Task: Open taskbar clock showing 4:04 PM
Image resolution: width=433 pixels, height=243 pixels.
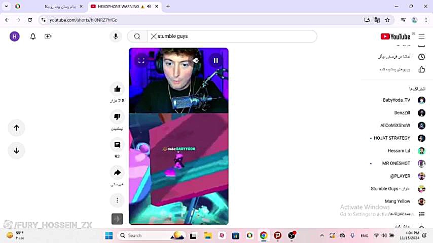Action: (410, 235)
